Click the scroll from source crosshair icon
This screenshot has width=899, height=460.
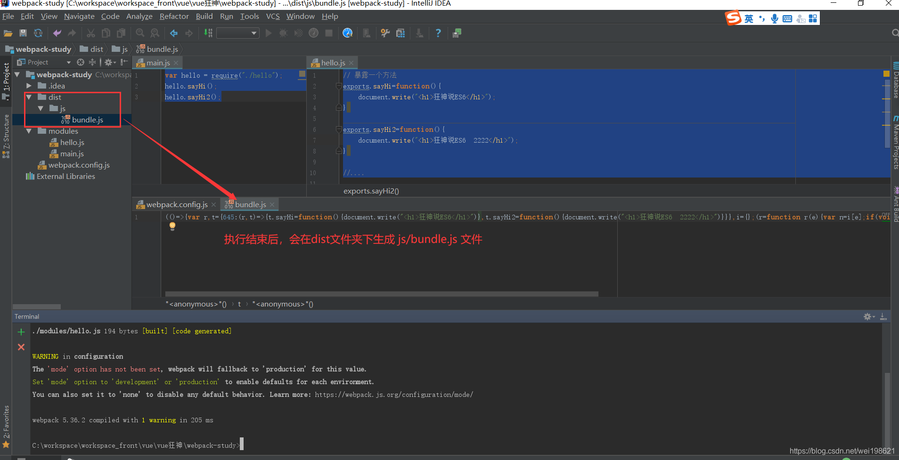81,62
